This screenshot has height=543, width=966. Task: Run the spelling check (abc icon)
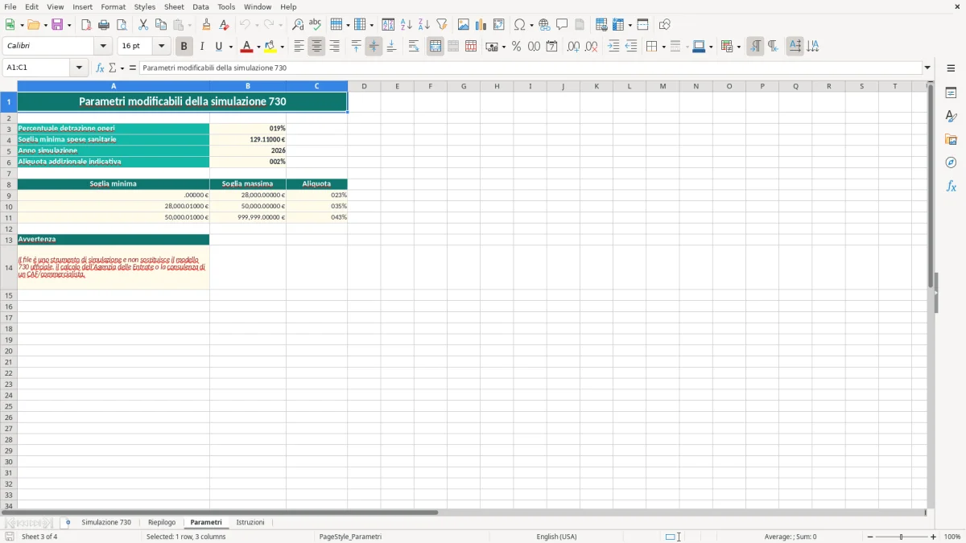point(315,25)
